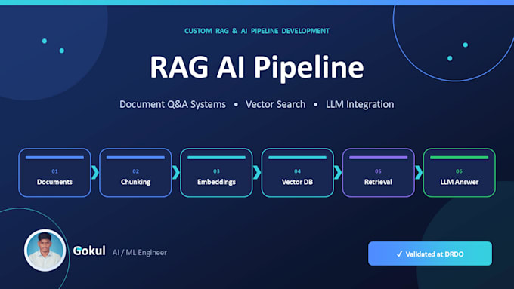Click the 04 Vector DB card
This screenshot has height=289, width=514.
pos(297,173)
